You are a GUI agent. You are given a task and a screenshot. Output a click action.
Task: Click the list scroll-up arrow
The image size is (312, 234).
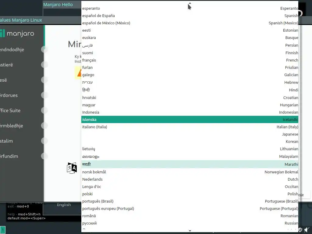190,3
